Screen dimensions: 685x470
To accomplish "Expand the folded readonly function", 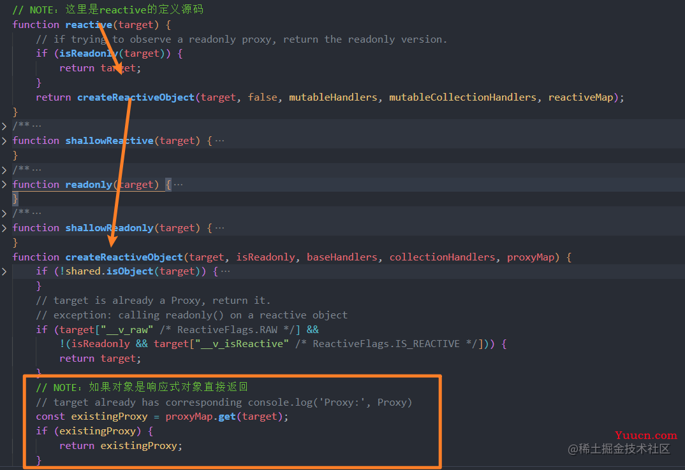I will tap(4, 184).
